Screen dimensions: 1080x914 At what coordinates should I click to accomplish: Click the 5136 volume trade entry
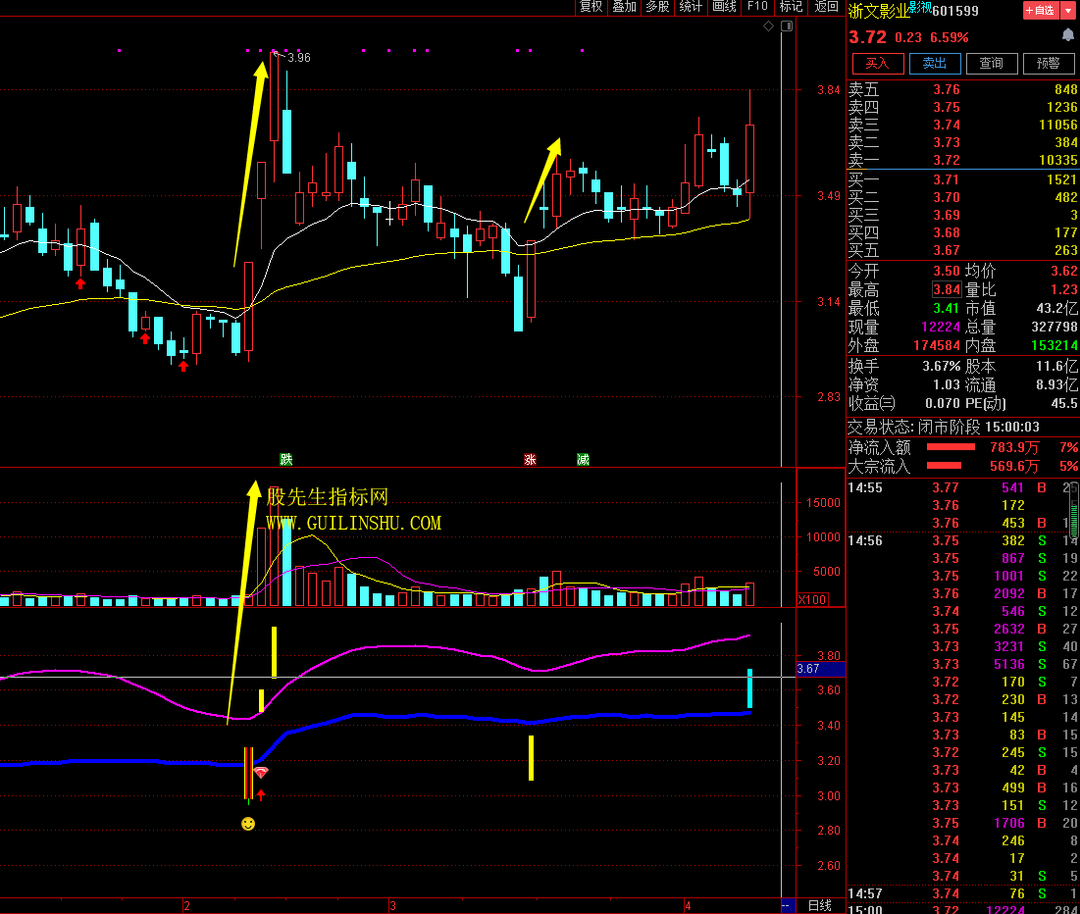click(x=1009, y=664)
